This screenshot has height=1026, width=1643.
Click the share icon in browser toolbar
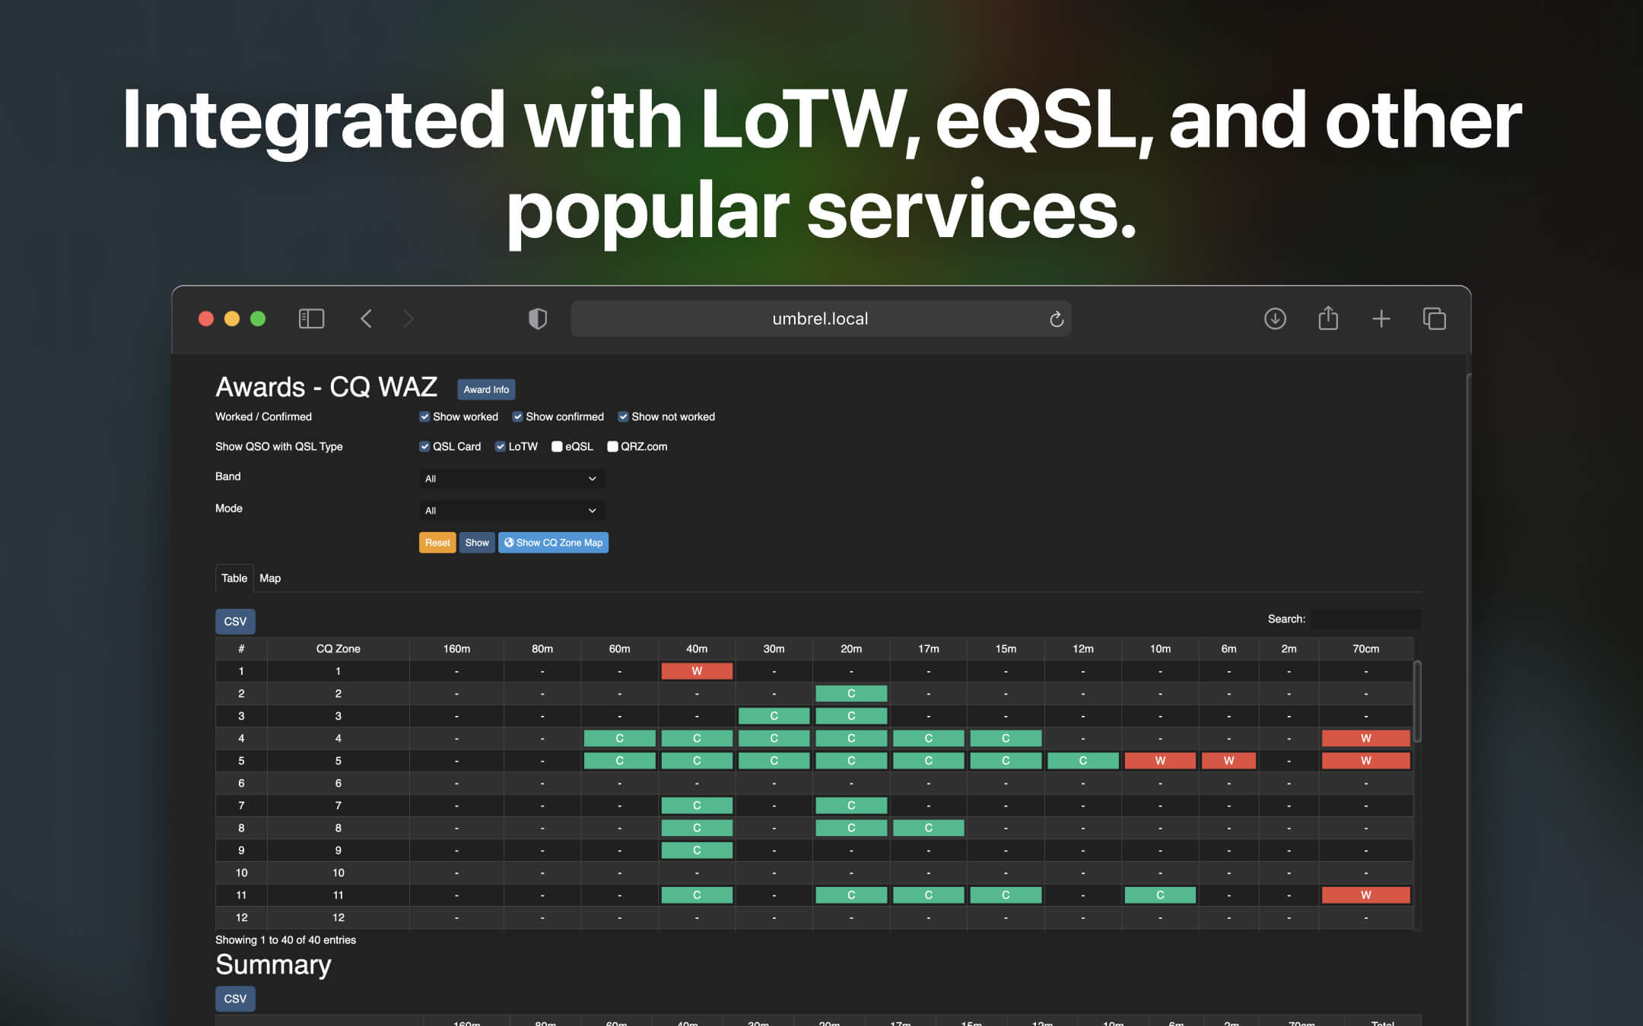(x=1328, y=318)
